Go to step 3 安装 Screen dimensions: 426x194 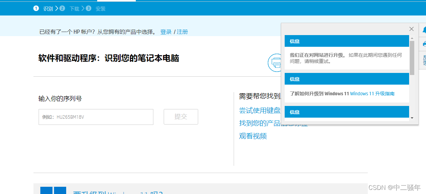tap(95, 9)
